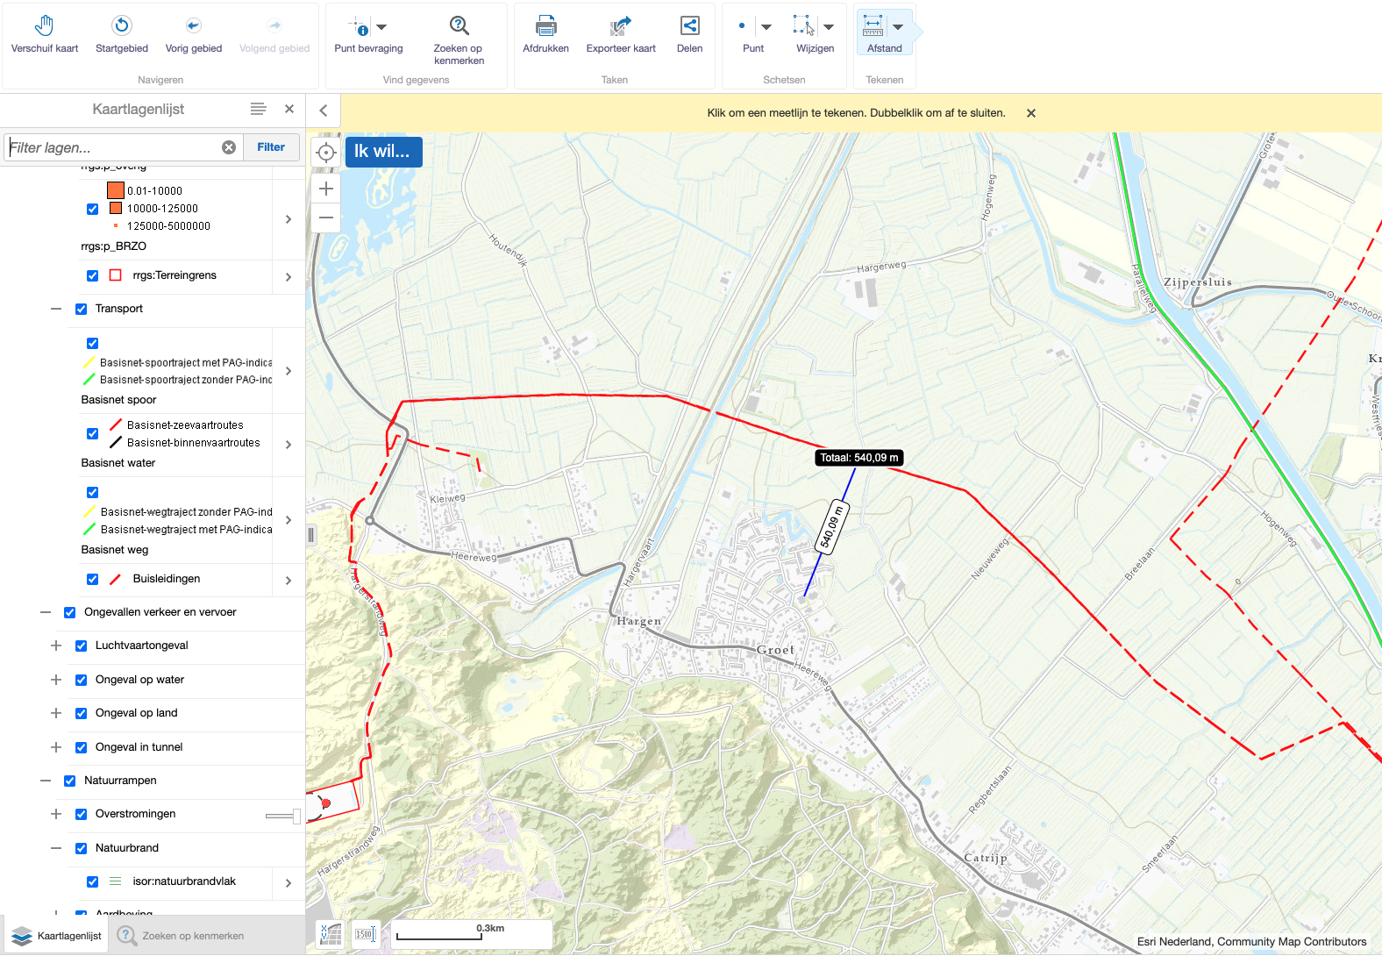
Task: Zoom out on the map
Action: click(326, 218)
